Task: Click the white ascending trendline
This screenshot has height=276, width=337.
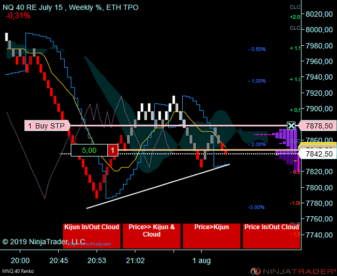Action: click(x=158, y=186)
